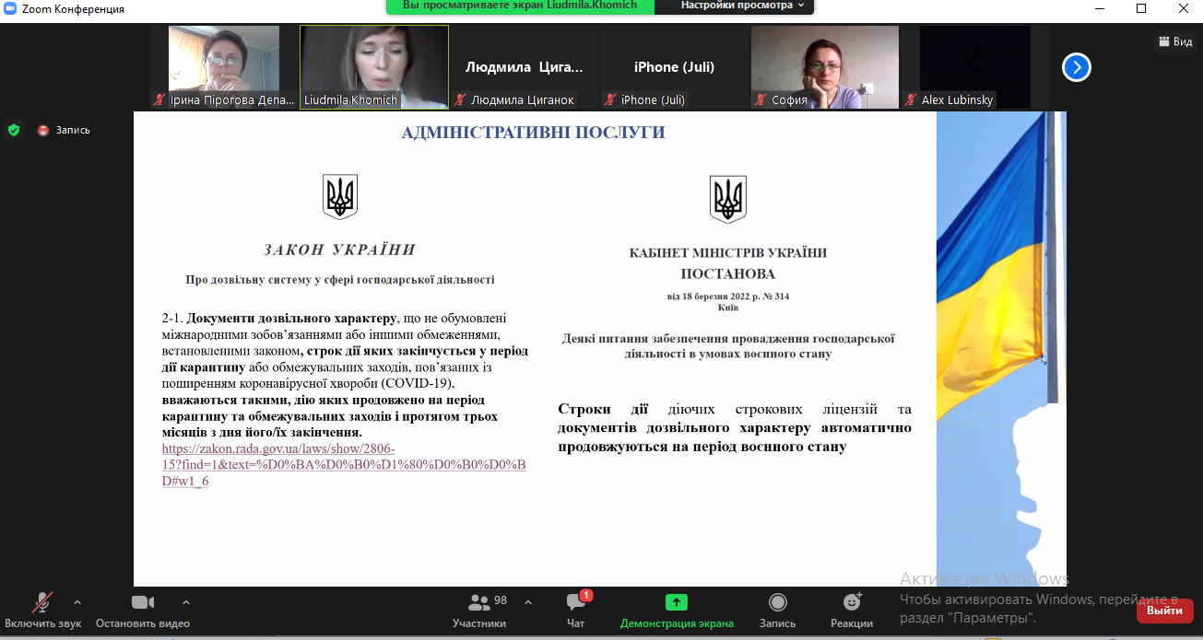Screen dimensions: 1203x640
Task: Click the АДМІНІСТРАТИВНІ ПОСЛУГИ slide title
Action: pos(533,133)
